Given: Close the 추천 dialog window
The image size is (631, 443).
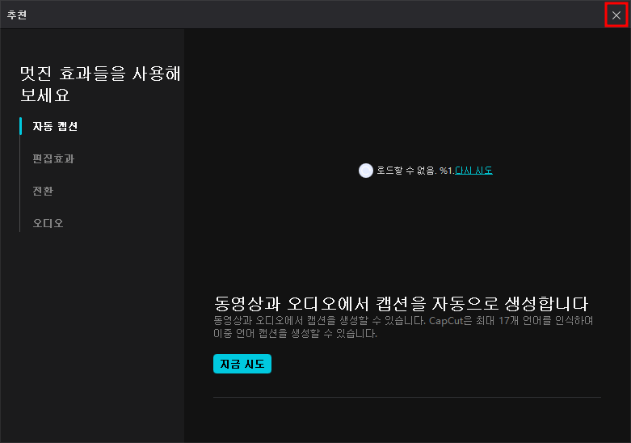Looking at the screenshot, I should pos(616,15).
